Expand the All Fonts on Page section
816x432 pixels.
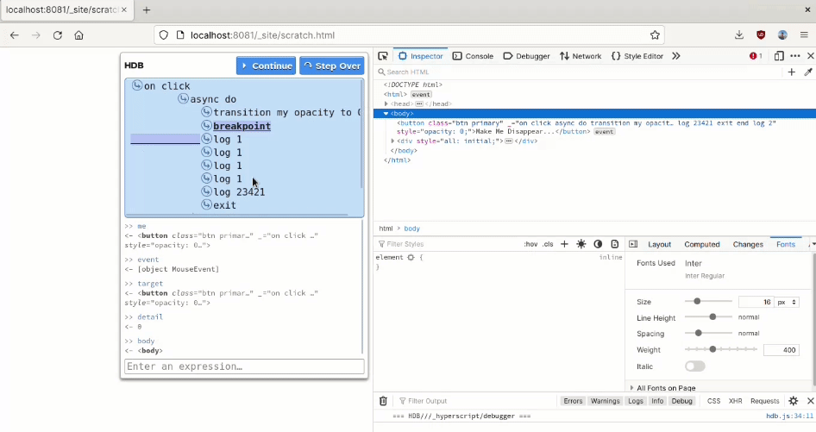pos(664,388)
